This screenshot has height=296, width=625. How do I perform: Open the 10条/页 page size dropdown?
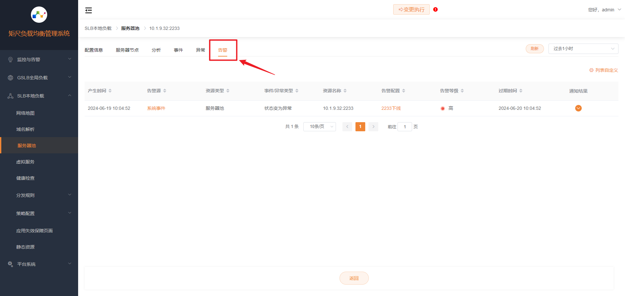tap(319, 127)
